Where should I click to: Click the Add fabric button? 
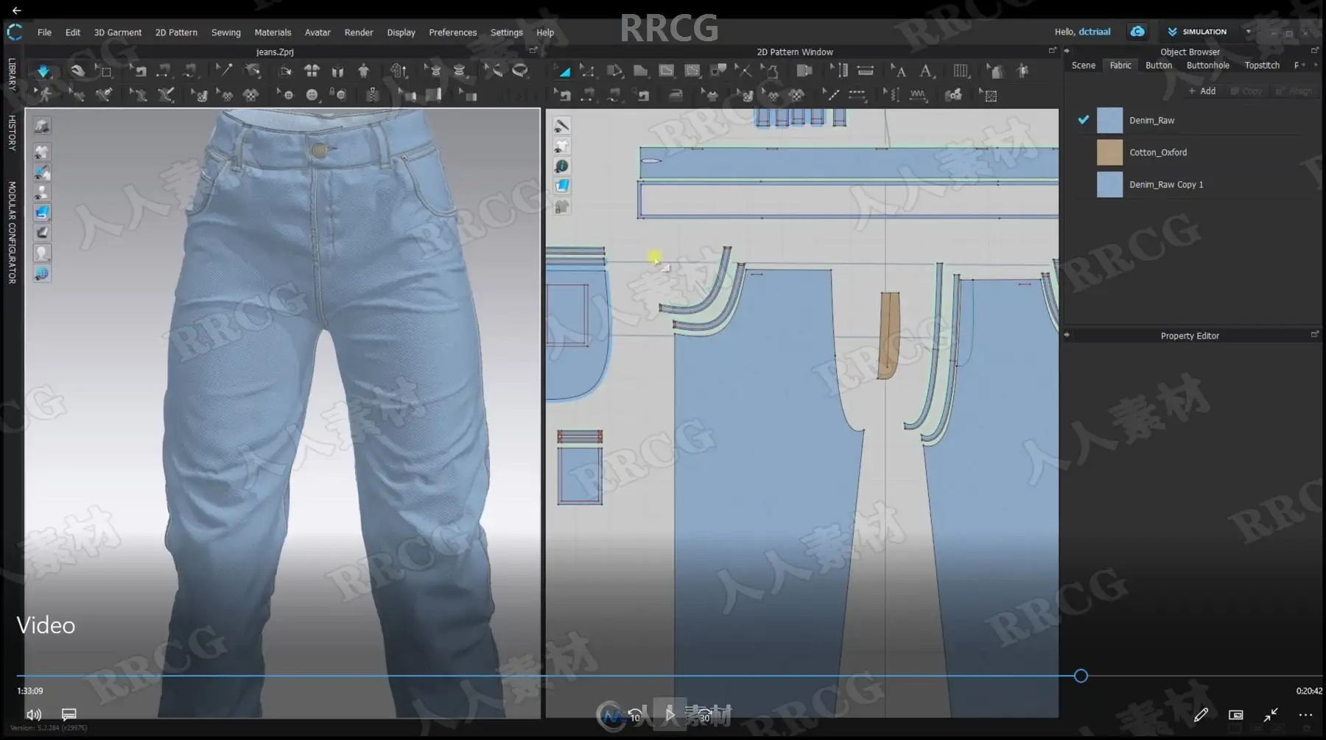[x=1202, y=91]
